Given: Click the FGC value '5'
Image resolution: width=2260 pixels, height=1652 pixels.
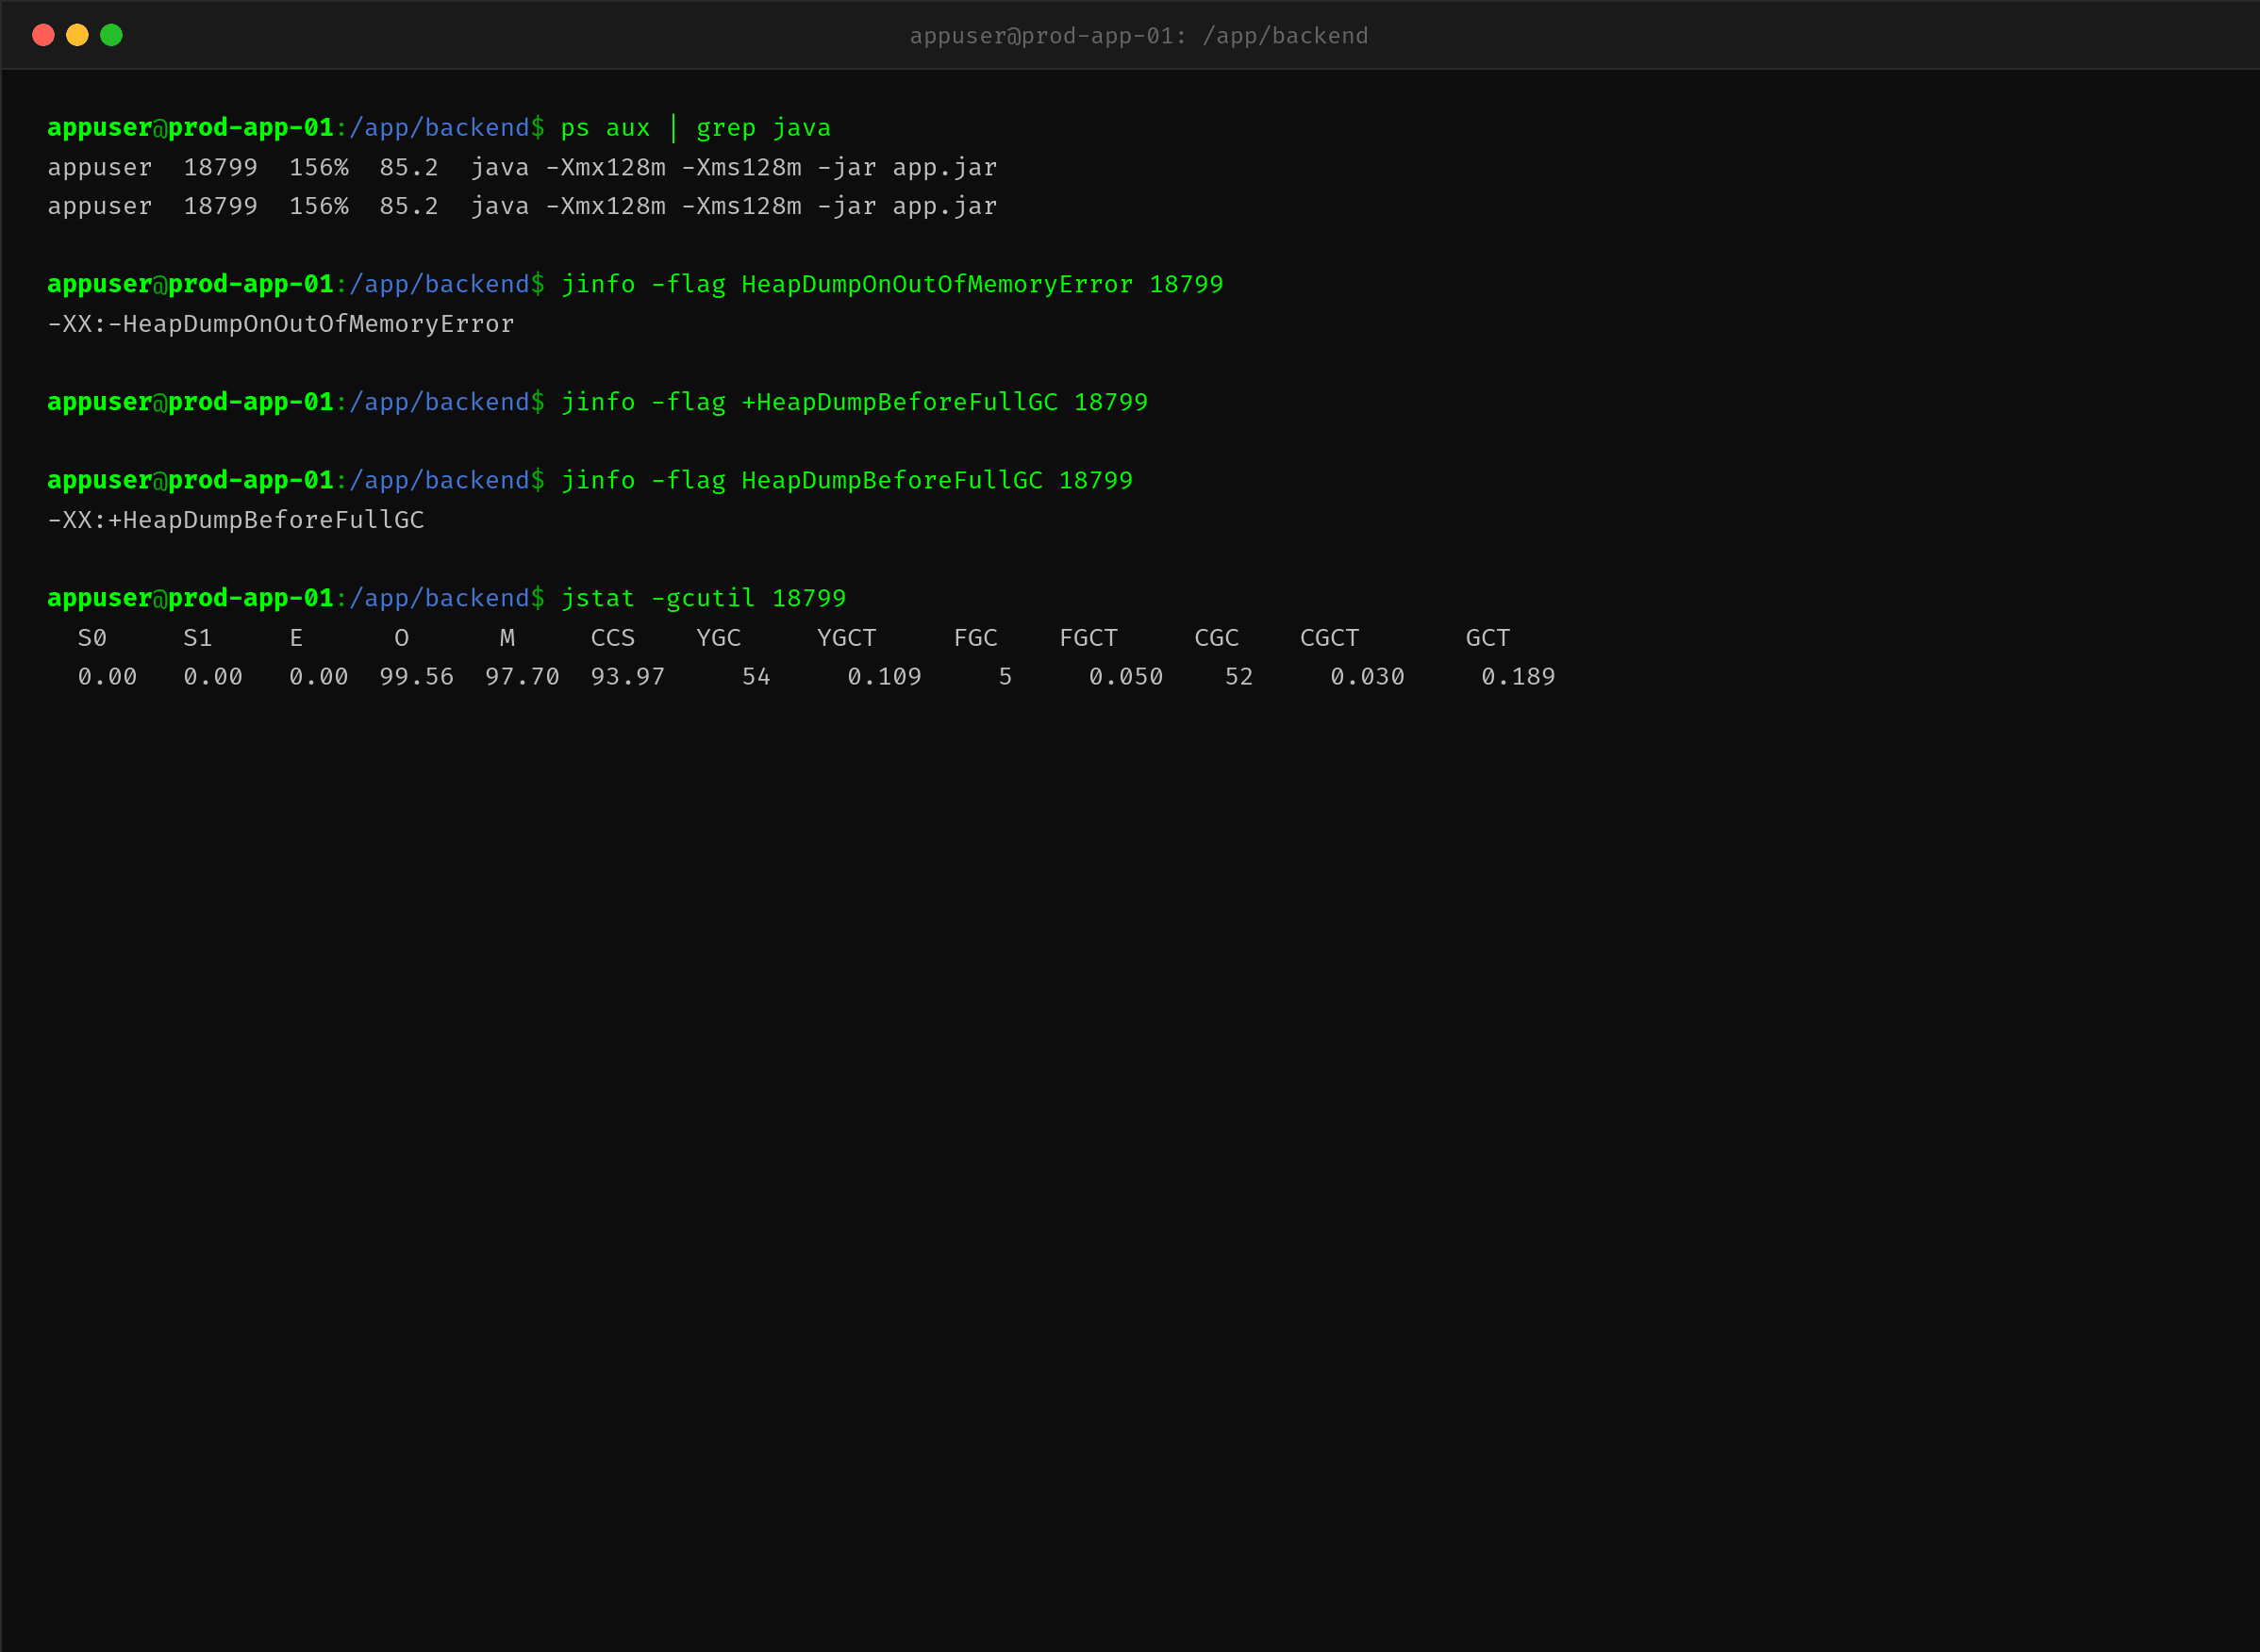Looking at the screenshot, I should pyautogui.click(x=1005, y=677).
